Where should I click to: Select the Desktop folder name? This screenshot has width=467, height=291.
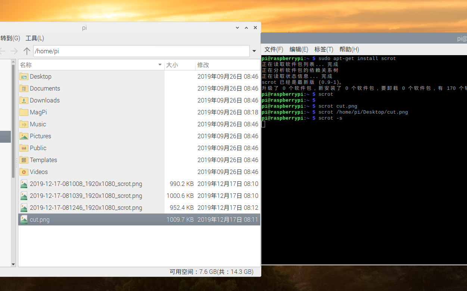point(41,76)
